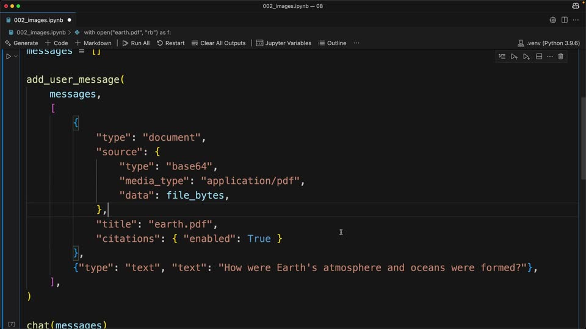
Task: Click the "enabled" key
Action: [x=209, y=239]
